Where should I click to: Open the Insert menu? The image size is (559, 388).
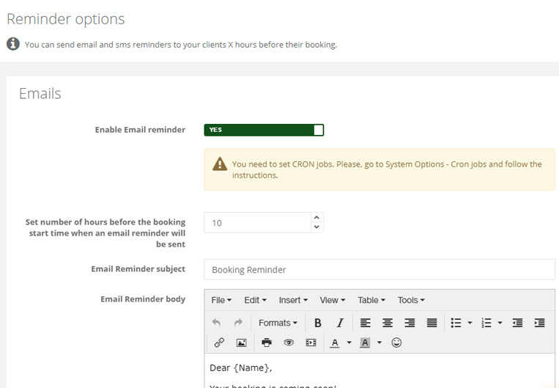pos(293,300)
